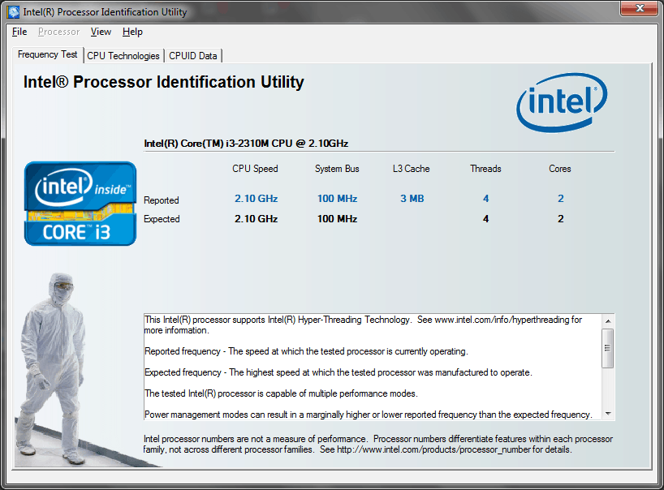The image size is (664, 490).
Task: Open the View menu
Action: pos(101,32)
